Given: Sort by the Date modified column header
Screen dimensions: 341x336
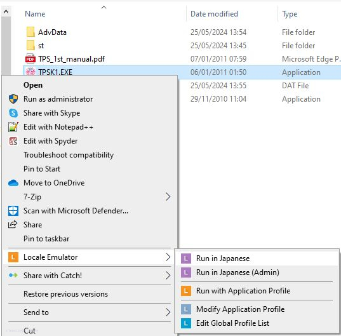Looking at the screenshot, I should click(214, 14).
